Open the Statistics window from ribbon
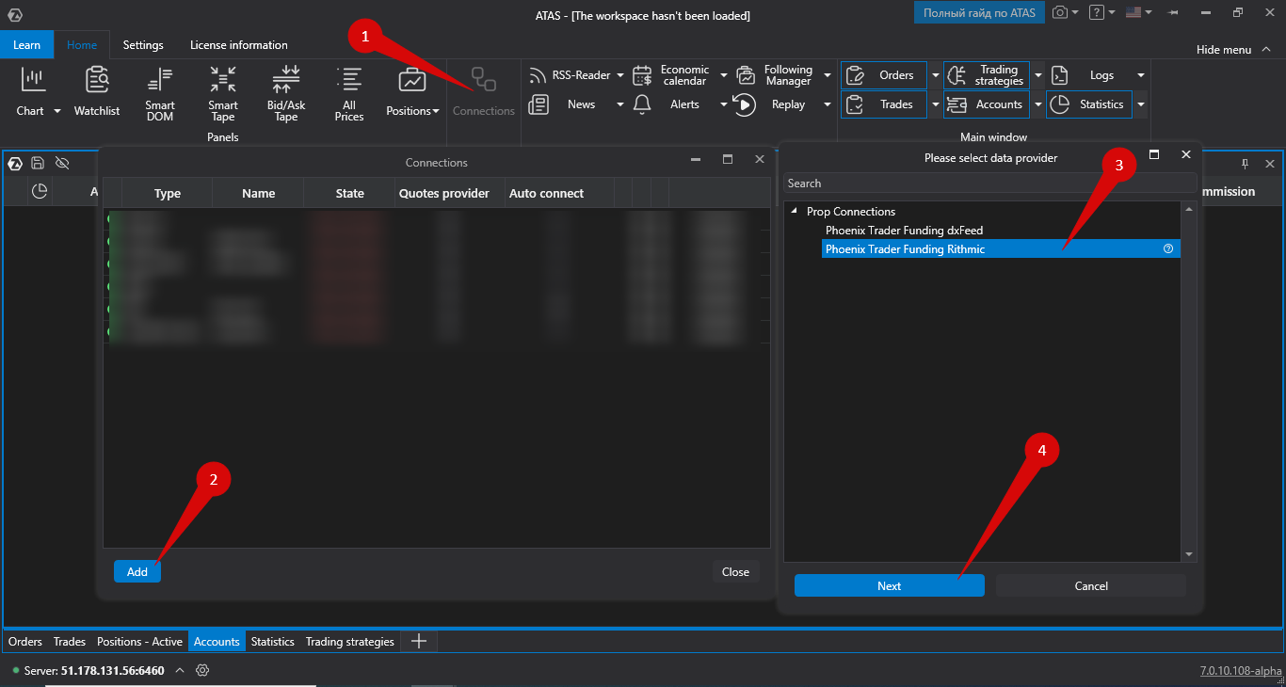 point(1089,104)
